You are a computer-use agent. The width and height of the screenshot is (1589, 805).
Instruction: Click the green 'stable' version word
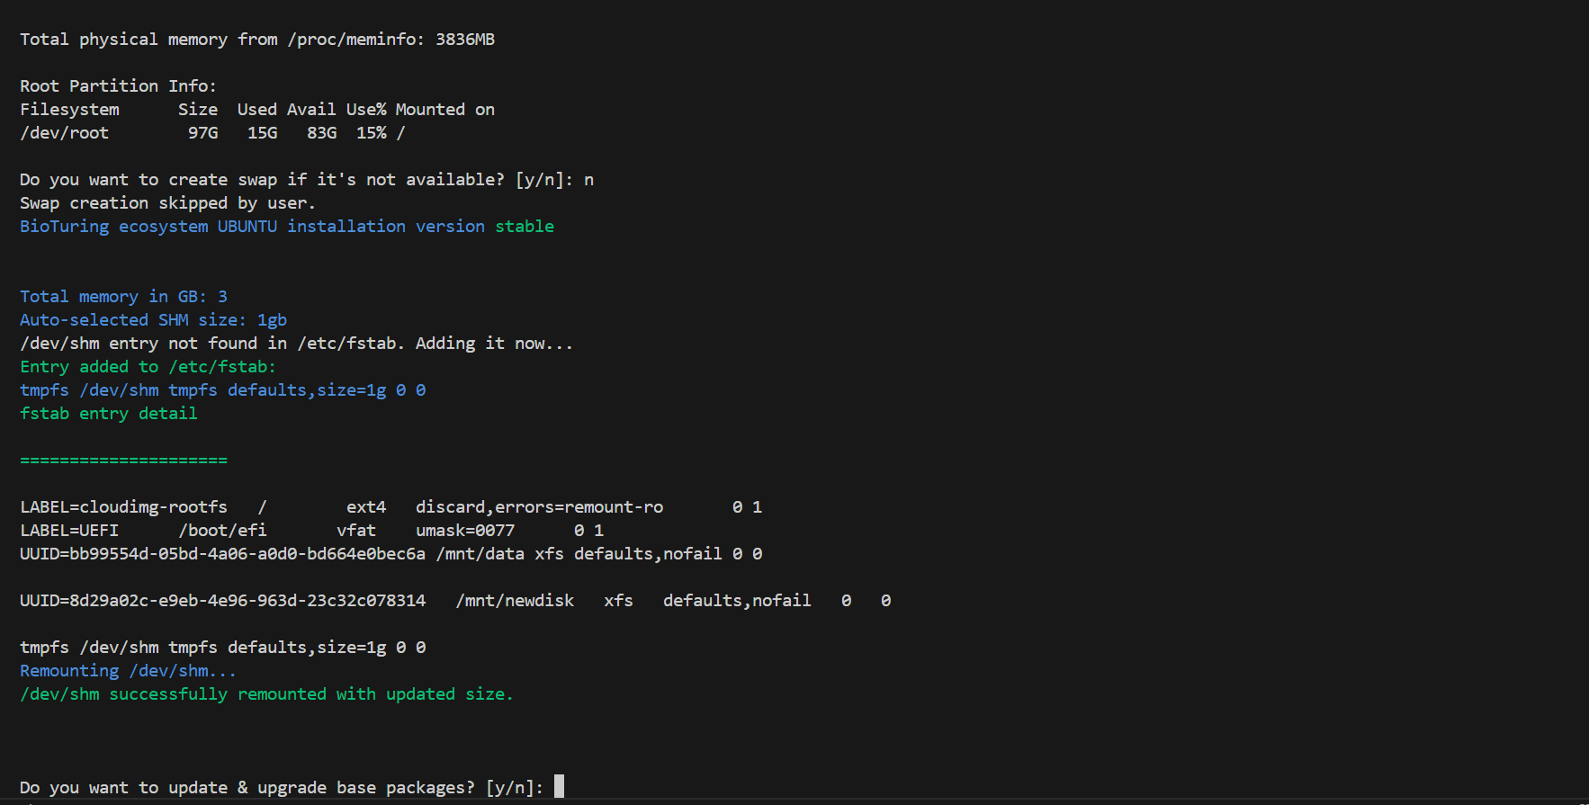pos(525,227)
